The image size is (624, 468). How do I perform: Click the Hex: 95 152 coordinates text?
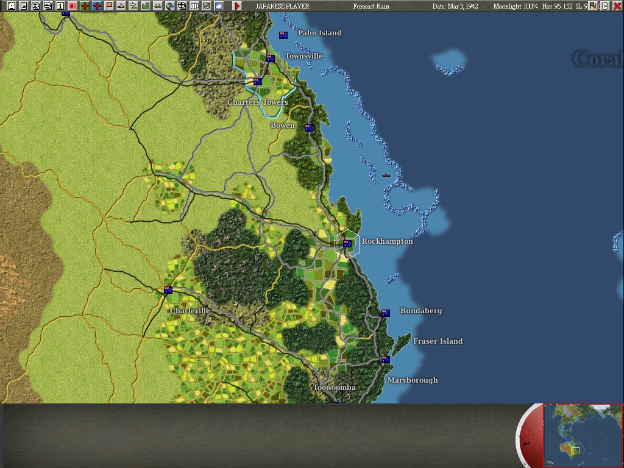point(557,6)
